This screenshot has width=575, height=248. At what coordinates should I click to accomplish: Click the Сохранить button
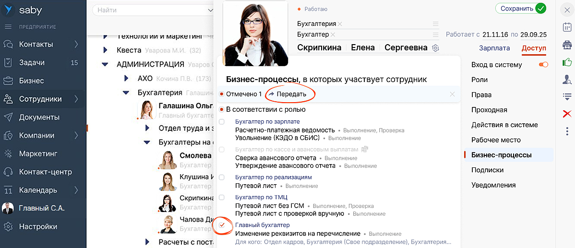521,9
